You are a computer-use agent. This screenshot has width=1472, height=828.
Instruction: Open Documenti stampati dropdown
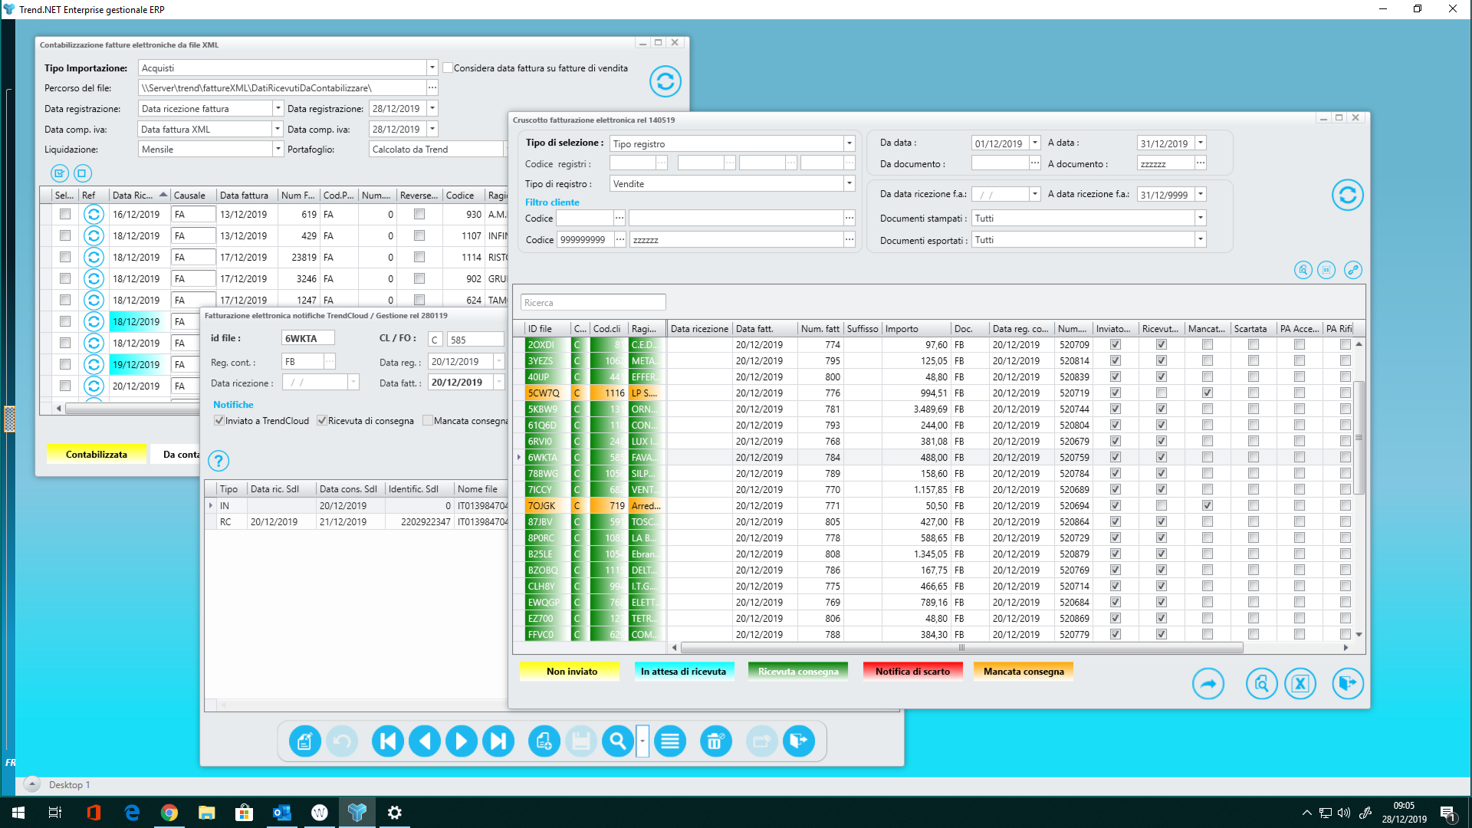pos(1200,219)
